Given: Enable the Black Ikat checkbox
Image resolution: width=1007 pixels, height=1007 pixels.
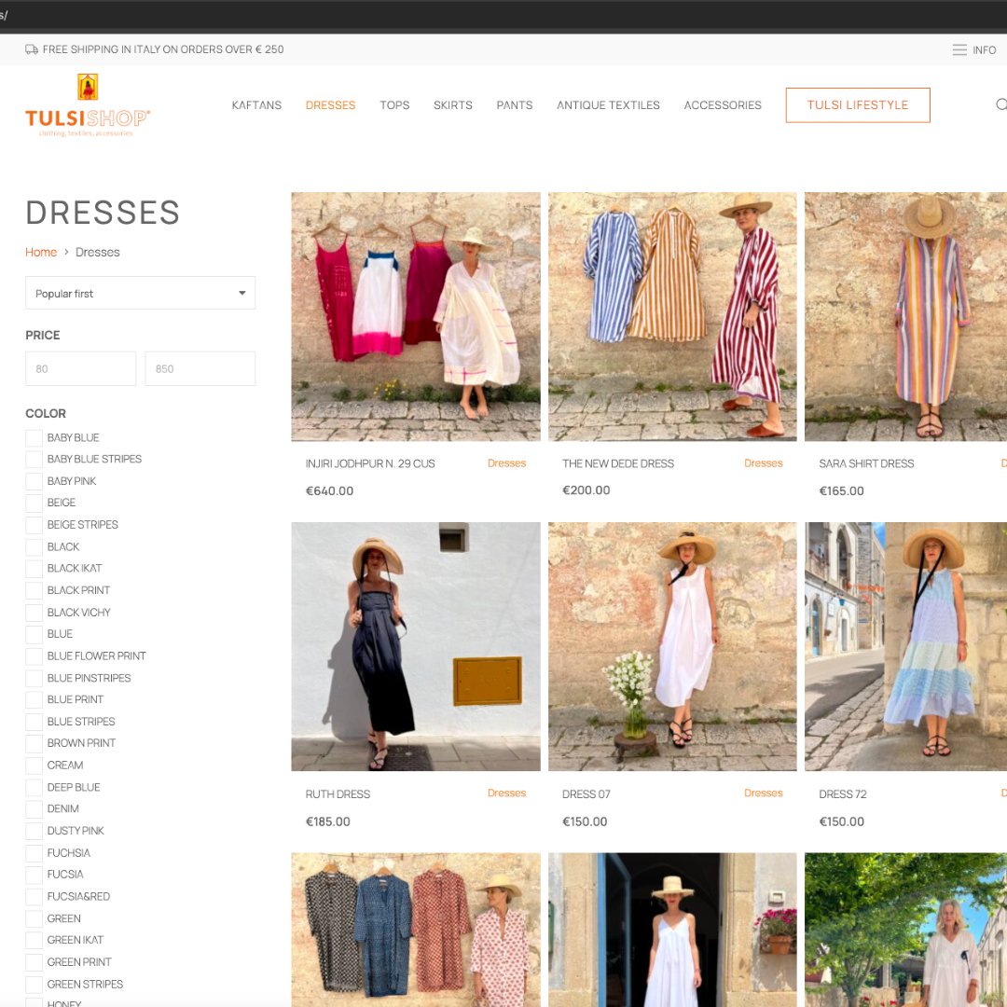Looking at the screenshot, I should click(x=34, y=569).
